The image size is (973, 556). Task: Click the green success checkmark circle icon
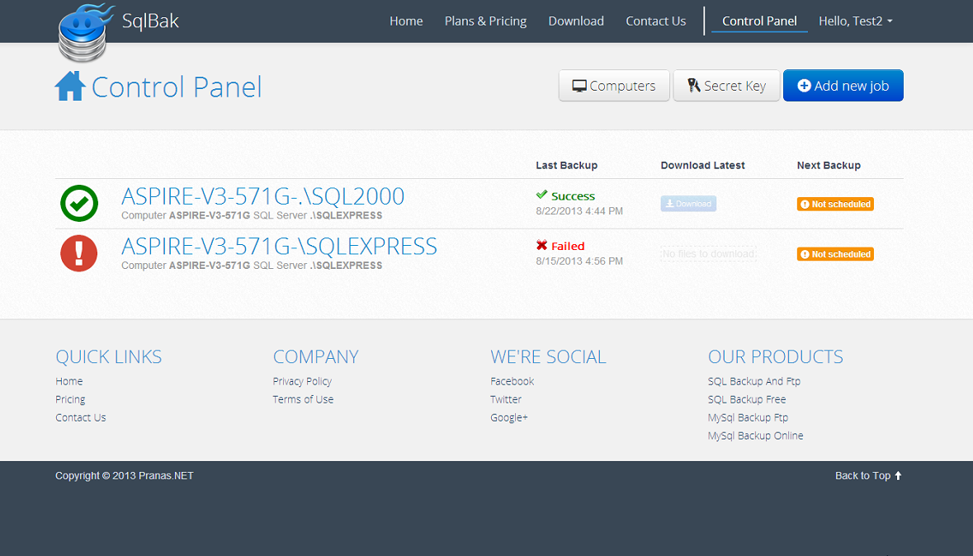pyautogui.click(x=78, y=204)
